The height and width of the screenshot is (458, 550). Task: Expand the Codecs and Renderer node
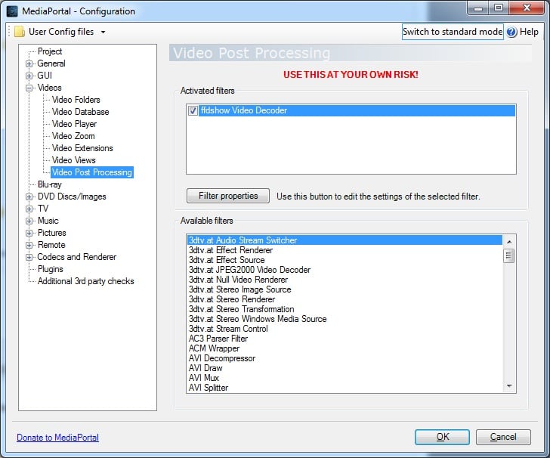tap(29, 257)
